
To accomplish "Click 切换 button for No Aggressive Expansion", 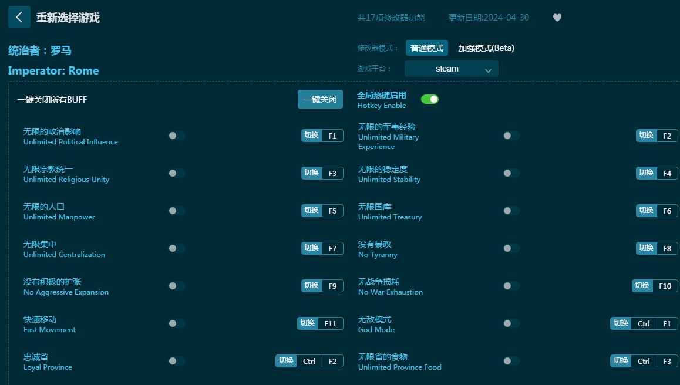I will coord(312,286).
